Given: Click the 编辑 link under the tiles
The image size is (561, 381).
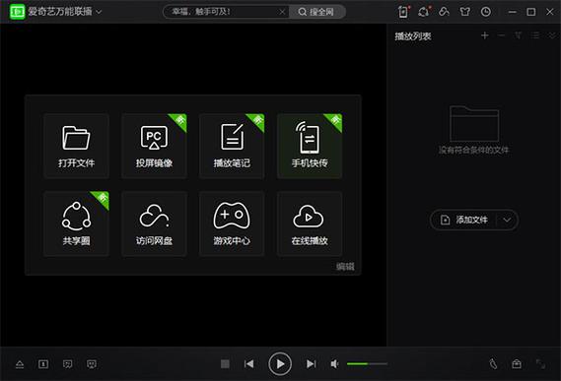Looking at the screenshot, I should pyautogui.click(x=345, y=266).
